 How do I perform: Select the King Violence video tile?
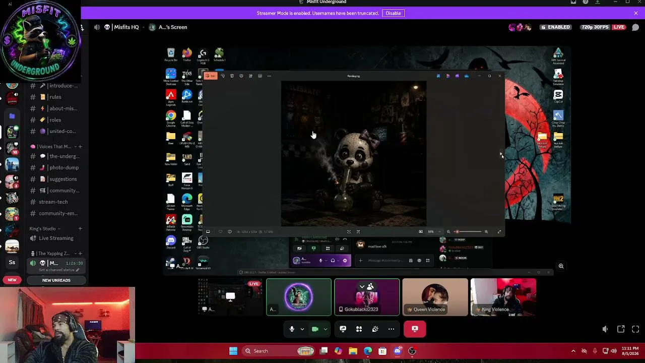tap(503, 297)
